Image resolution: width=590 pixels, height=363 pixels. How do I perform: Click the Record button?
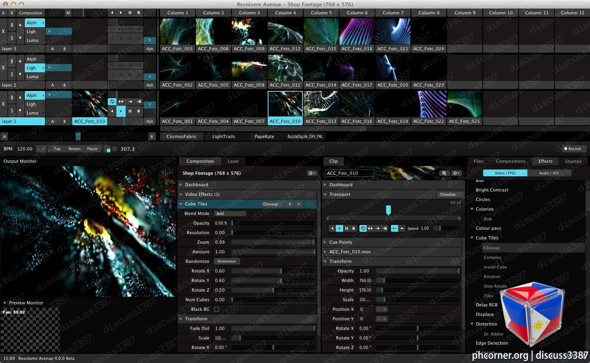tap(572, 149)
